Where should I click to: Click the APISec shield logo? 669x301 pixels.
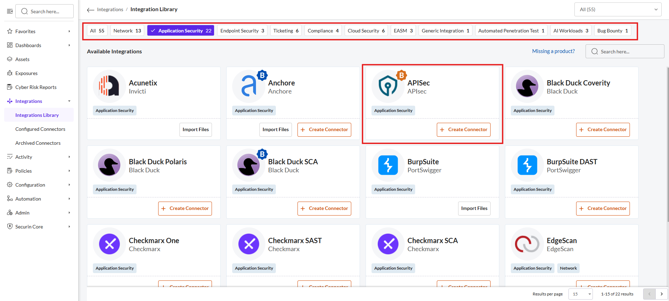click(388, 86)
